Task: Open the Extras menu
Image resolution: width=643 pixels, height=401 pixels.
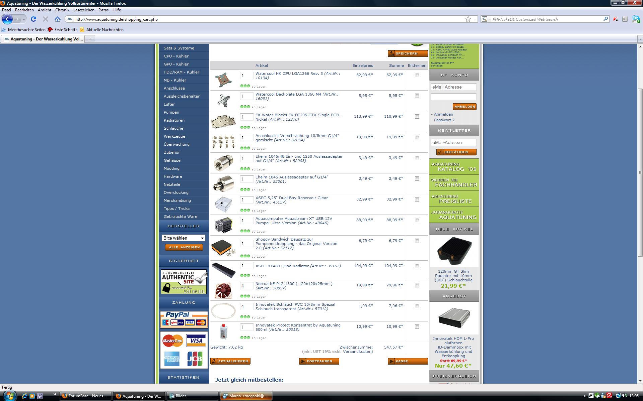Action: (103, 10)
